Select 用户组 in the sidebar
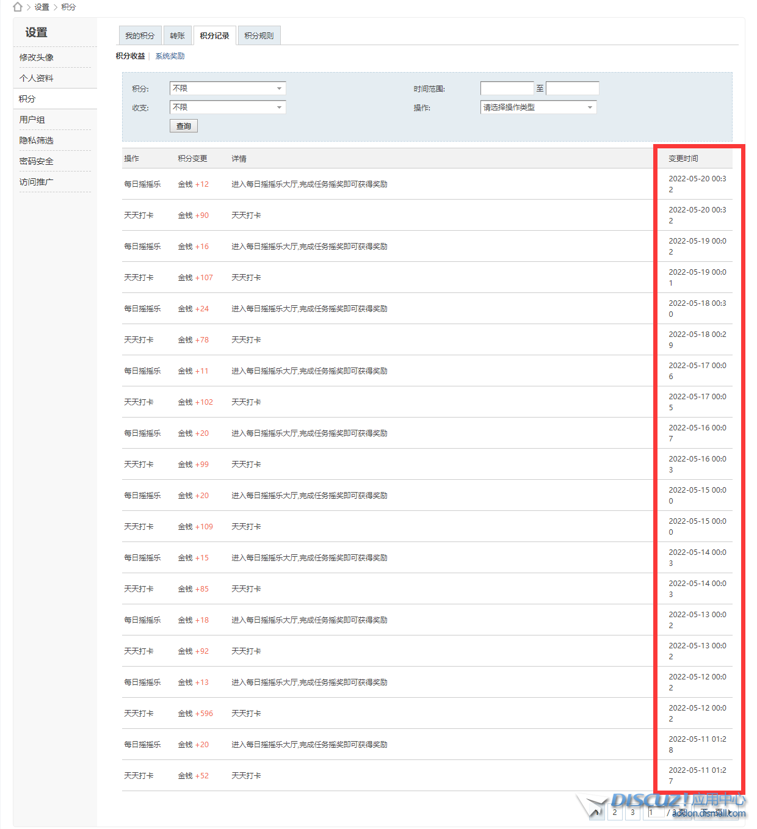 [x=32, y=120]
